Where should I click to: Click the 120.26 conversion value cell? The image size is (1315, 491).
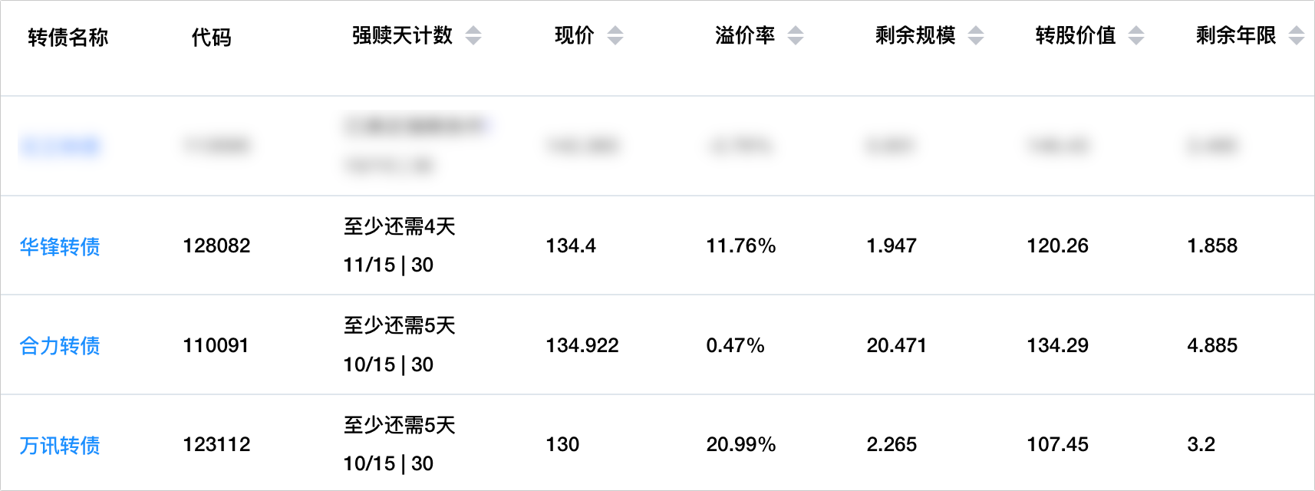[1057, 245]
